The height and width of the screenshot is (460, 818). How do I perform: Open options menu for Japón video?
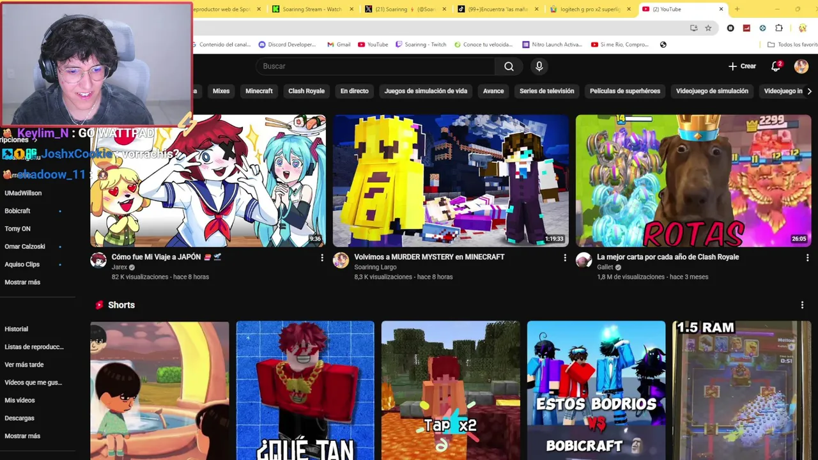pos(322,257)
